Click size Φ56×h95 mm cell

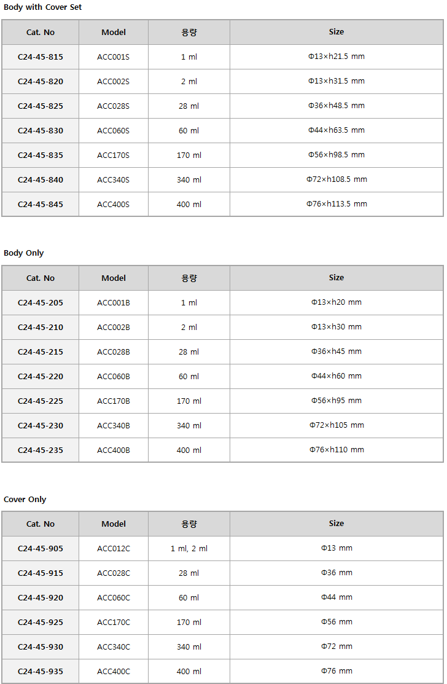tap(336, 401)
